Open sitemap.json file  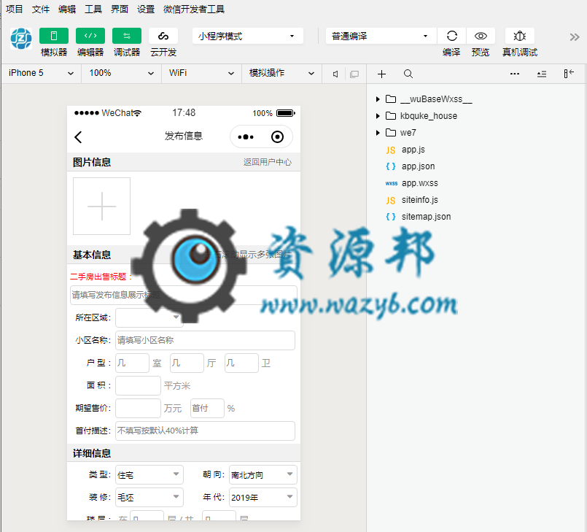point(426,217)
